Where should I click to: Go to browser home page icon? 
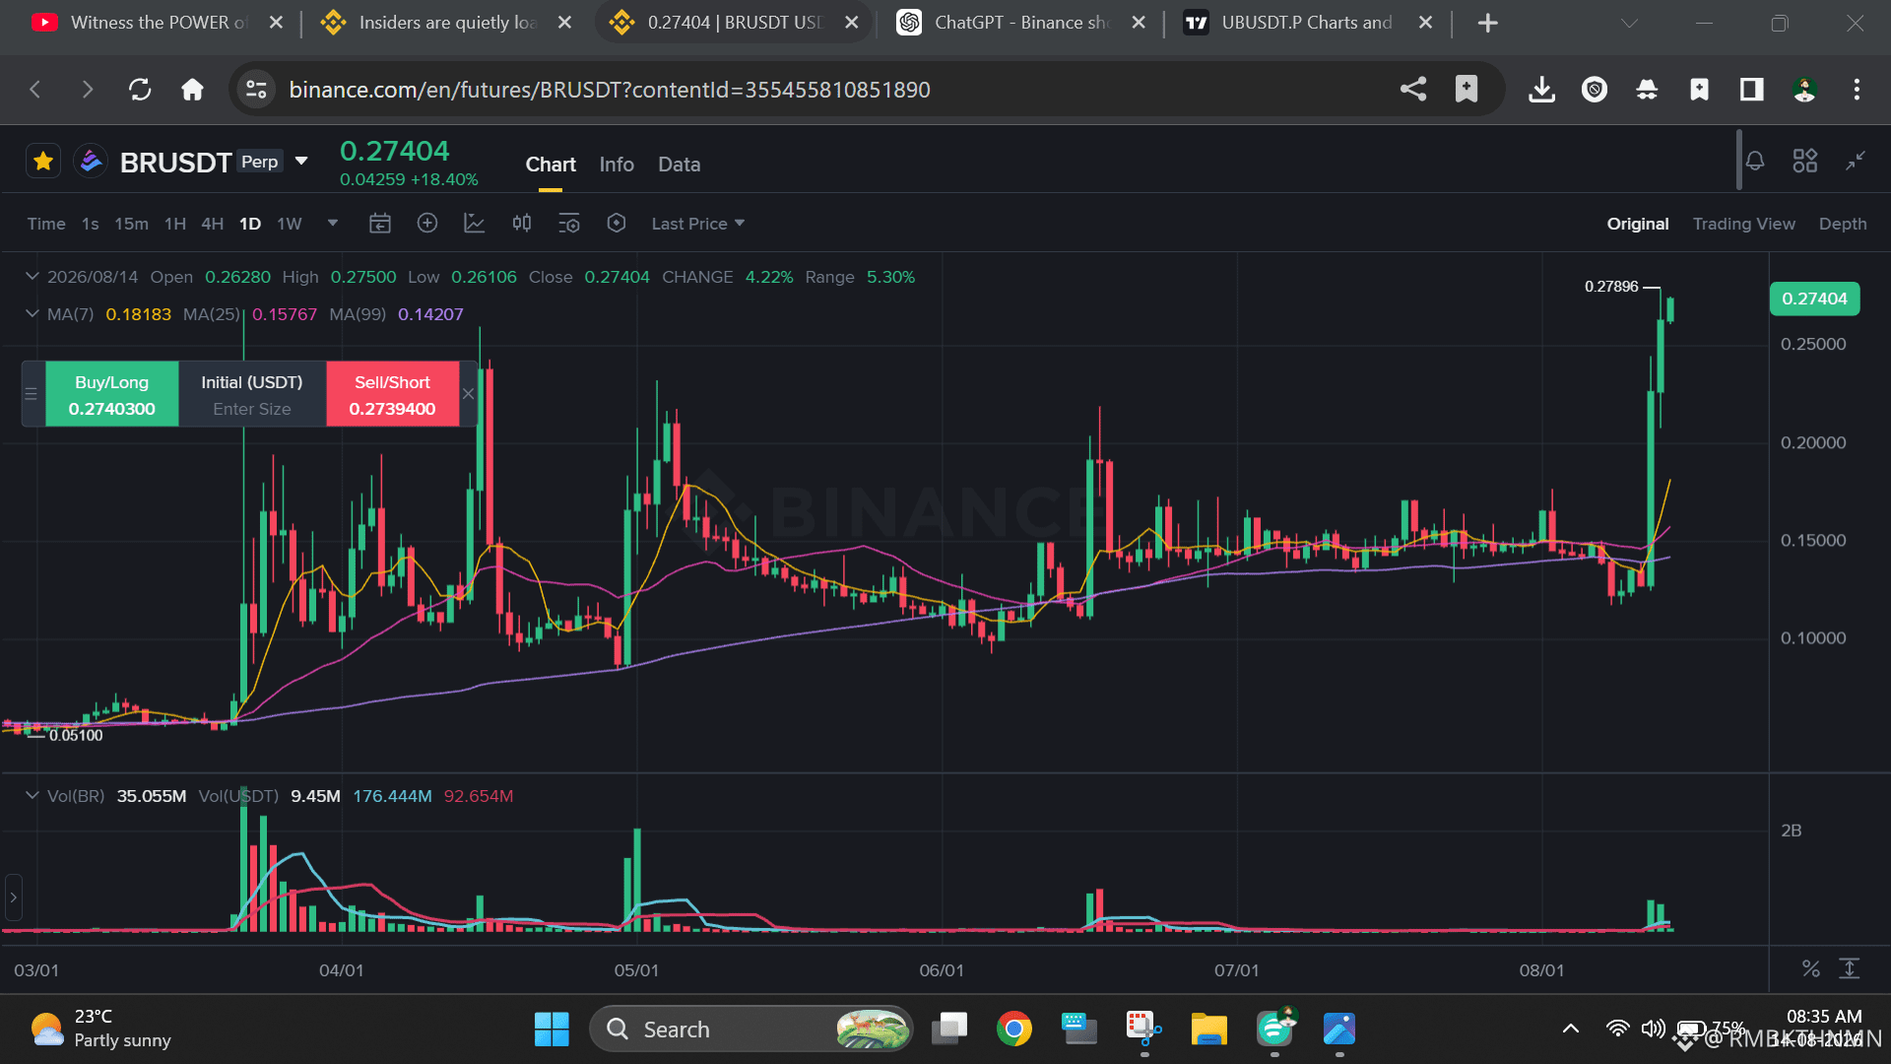(x=192, y=90)
